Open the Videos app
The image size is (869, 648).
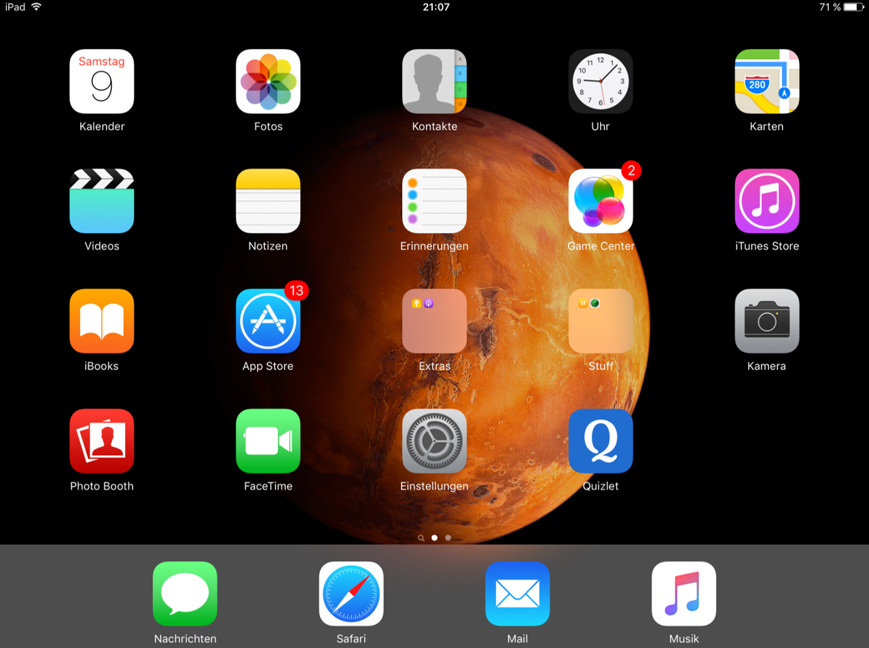coord(102,201)
